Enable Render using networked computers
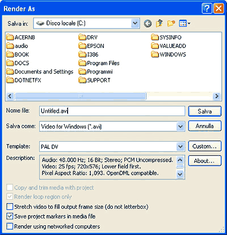The image size is (227, 235). click(10, 226)
